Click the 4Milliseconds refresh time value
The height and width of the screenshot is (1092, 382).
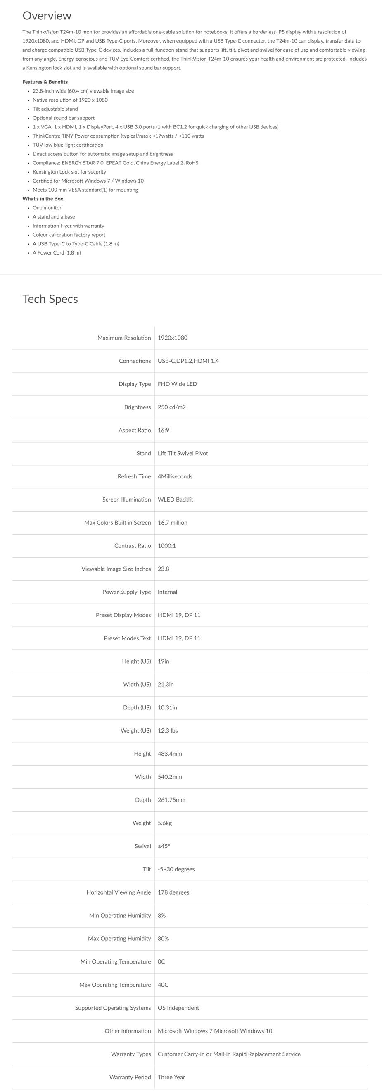pos(175,476)
